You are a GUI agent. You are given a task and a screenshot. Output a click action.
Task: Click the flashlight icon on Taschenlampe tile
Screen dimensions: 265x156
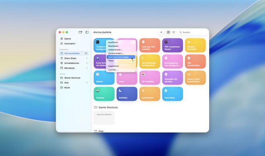143,58
